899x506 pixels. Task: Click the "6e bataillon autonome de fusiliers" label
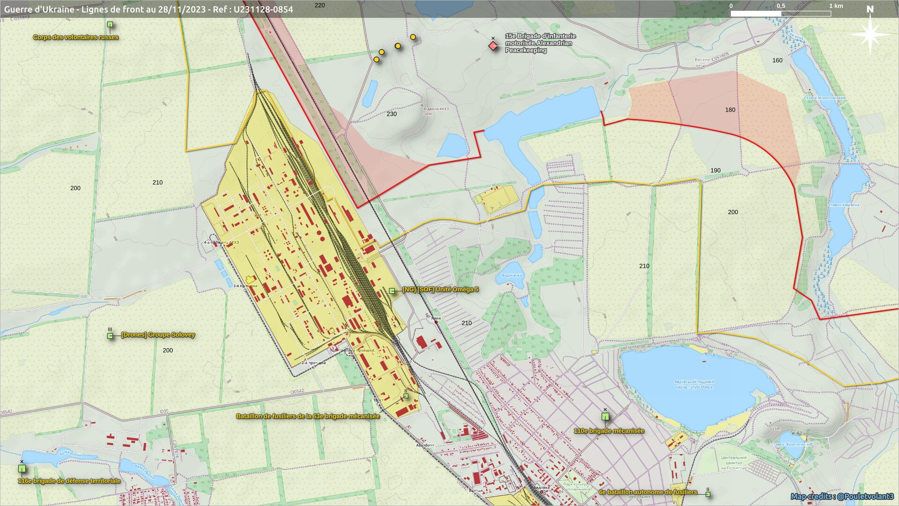tap(648, 492)
